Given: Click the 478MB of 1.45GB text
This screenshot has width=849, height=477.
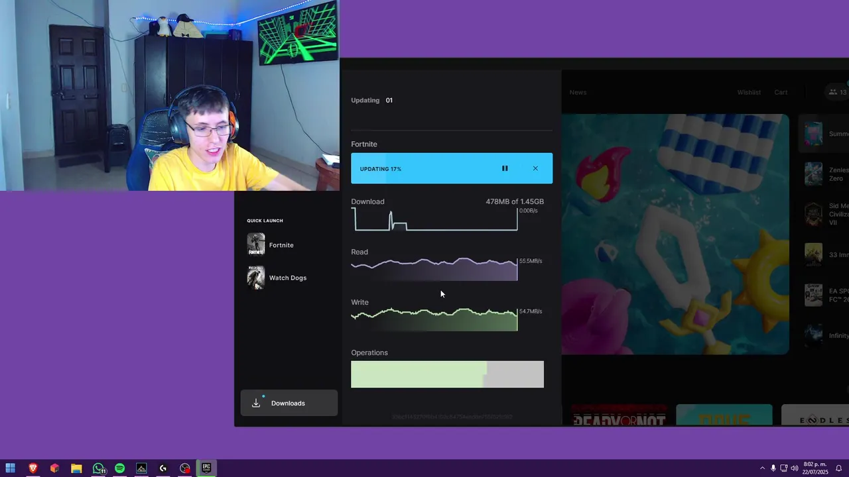Looking at the screenshot, I should point(515,201).
